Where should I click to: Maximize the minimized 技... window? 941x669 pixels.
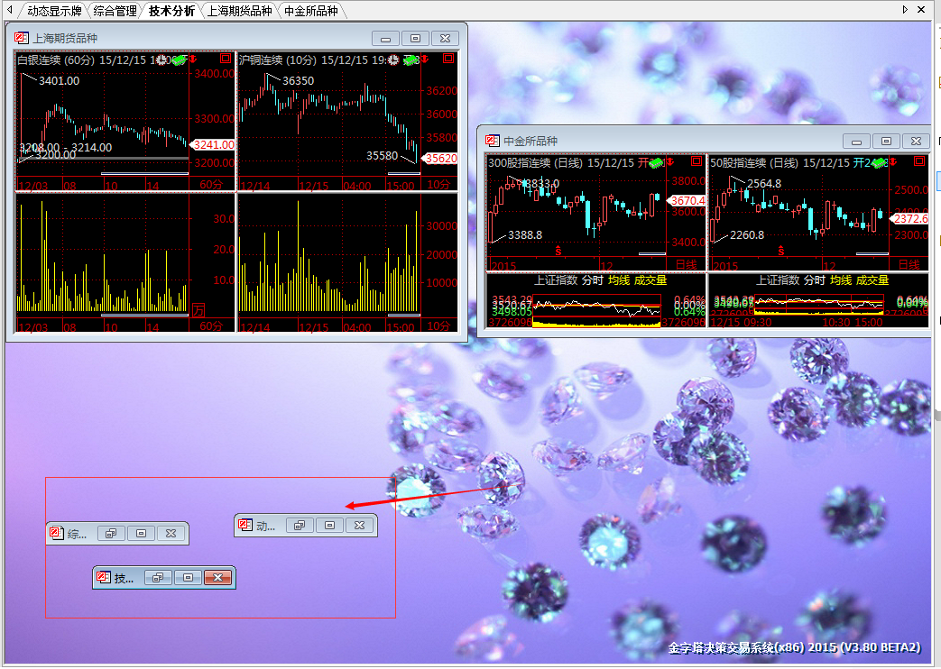pyautogui.click(x=188, y=577)
